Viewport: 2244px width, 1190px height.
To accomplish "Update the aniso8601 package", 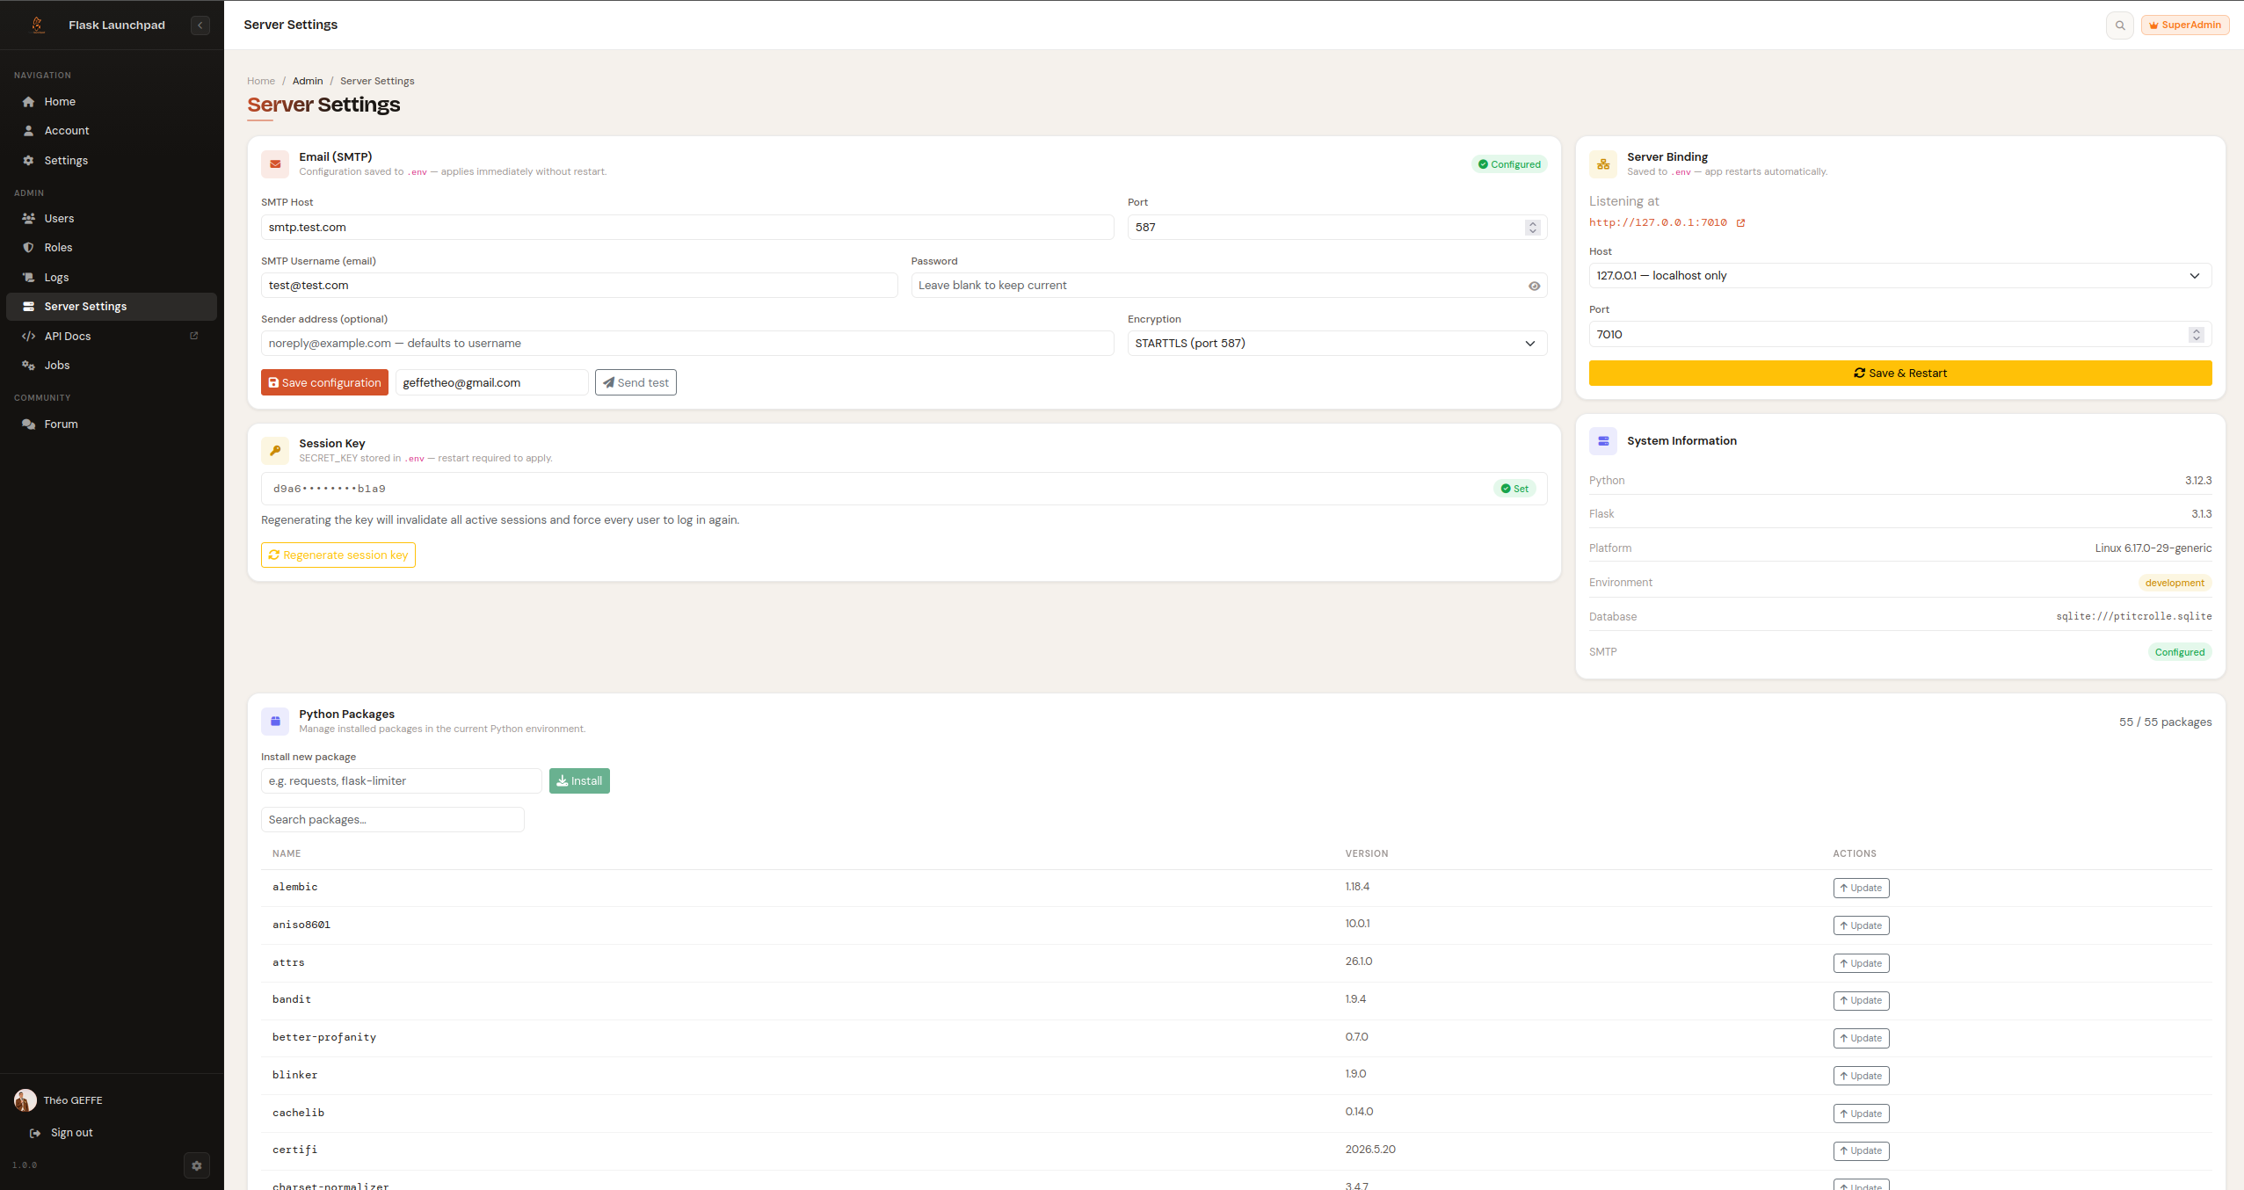I will pyautogui.click(x=1861, y=926).
